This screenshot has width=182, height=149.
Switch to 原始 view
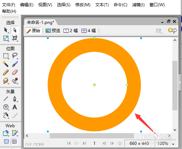[x=33, y=31]
